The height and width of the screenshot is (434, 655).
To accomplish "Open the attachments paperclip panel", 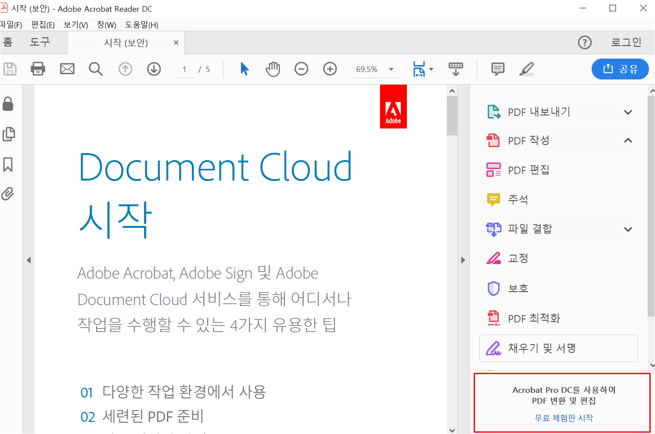I will click(8, 194).
